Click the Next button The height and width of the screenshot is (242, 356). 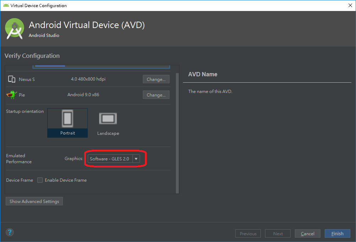tap(278, 233)
